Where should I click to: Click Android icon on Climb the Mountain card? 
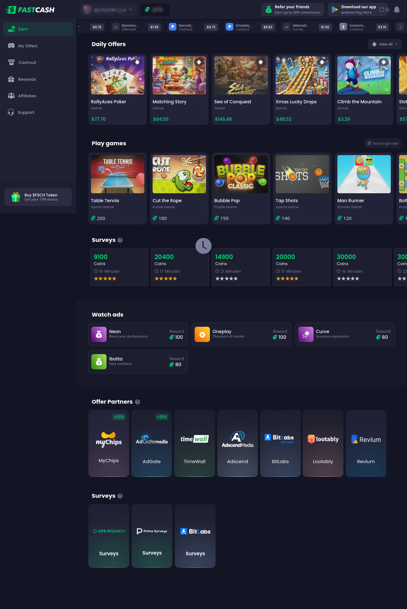pyautogui.click(x=384, y=62)
